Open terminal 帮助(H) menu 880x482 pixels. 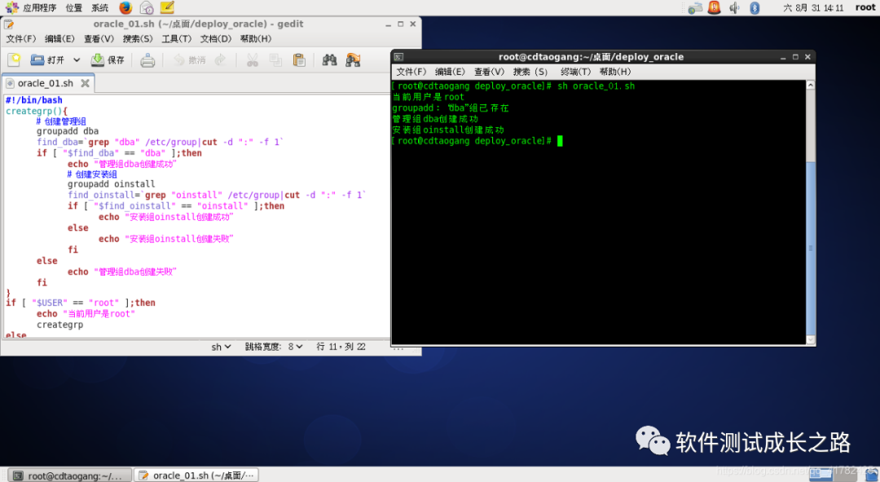click(615, 72)
